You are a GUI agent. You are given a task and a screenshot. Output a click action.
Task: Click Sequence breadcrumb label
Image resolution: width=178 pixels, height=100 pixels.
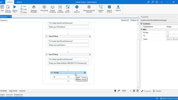coord(4,20)
